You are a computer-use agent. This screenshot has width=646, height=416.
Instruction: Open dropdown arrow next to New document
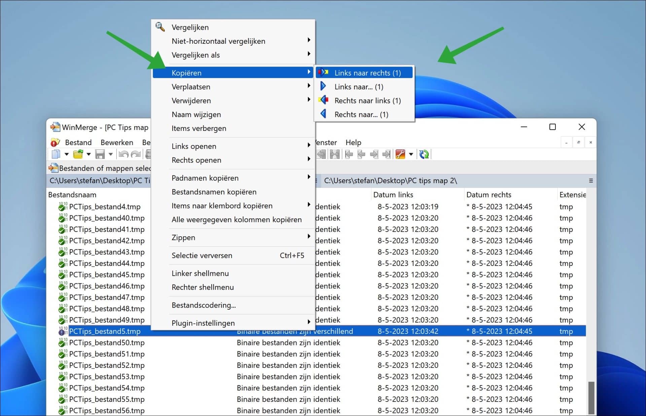67,154
